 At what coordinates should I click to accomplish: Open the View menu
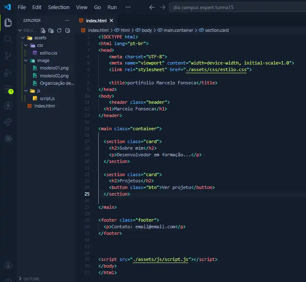(x=82, y=7)
